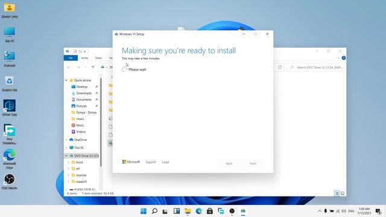Open Microsoft Store from taskbar
Image resolution: width=386 pixels, height=217 pixels.
pyautogui.click(x=210, y=211)
